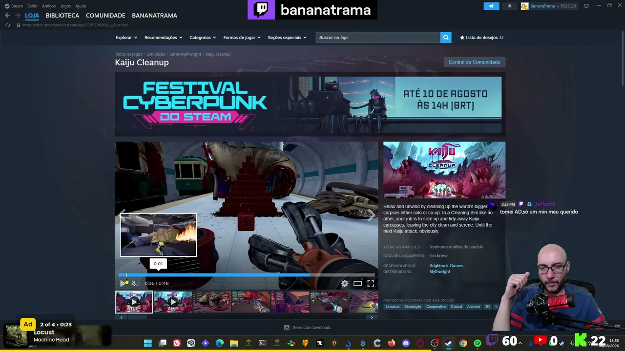The width and height of the screenshot is (625, 351).
Task: Select the first trailer thumbnail
Action: [134, 302]
